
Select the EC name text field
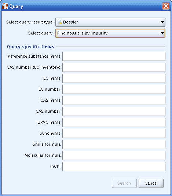tap(114, 79)
